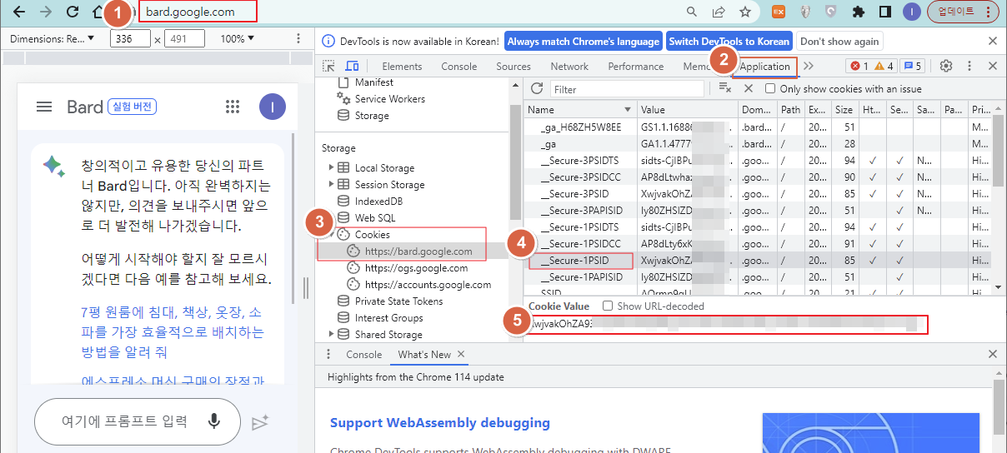The image size is (1007, 453).
Task: Open DevTools settings gear
Action: pyautogui.click(x=946, y=66)
